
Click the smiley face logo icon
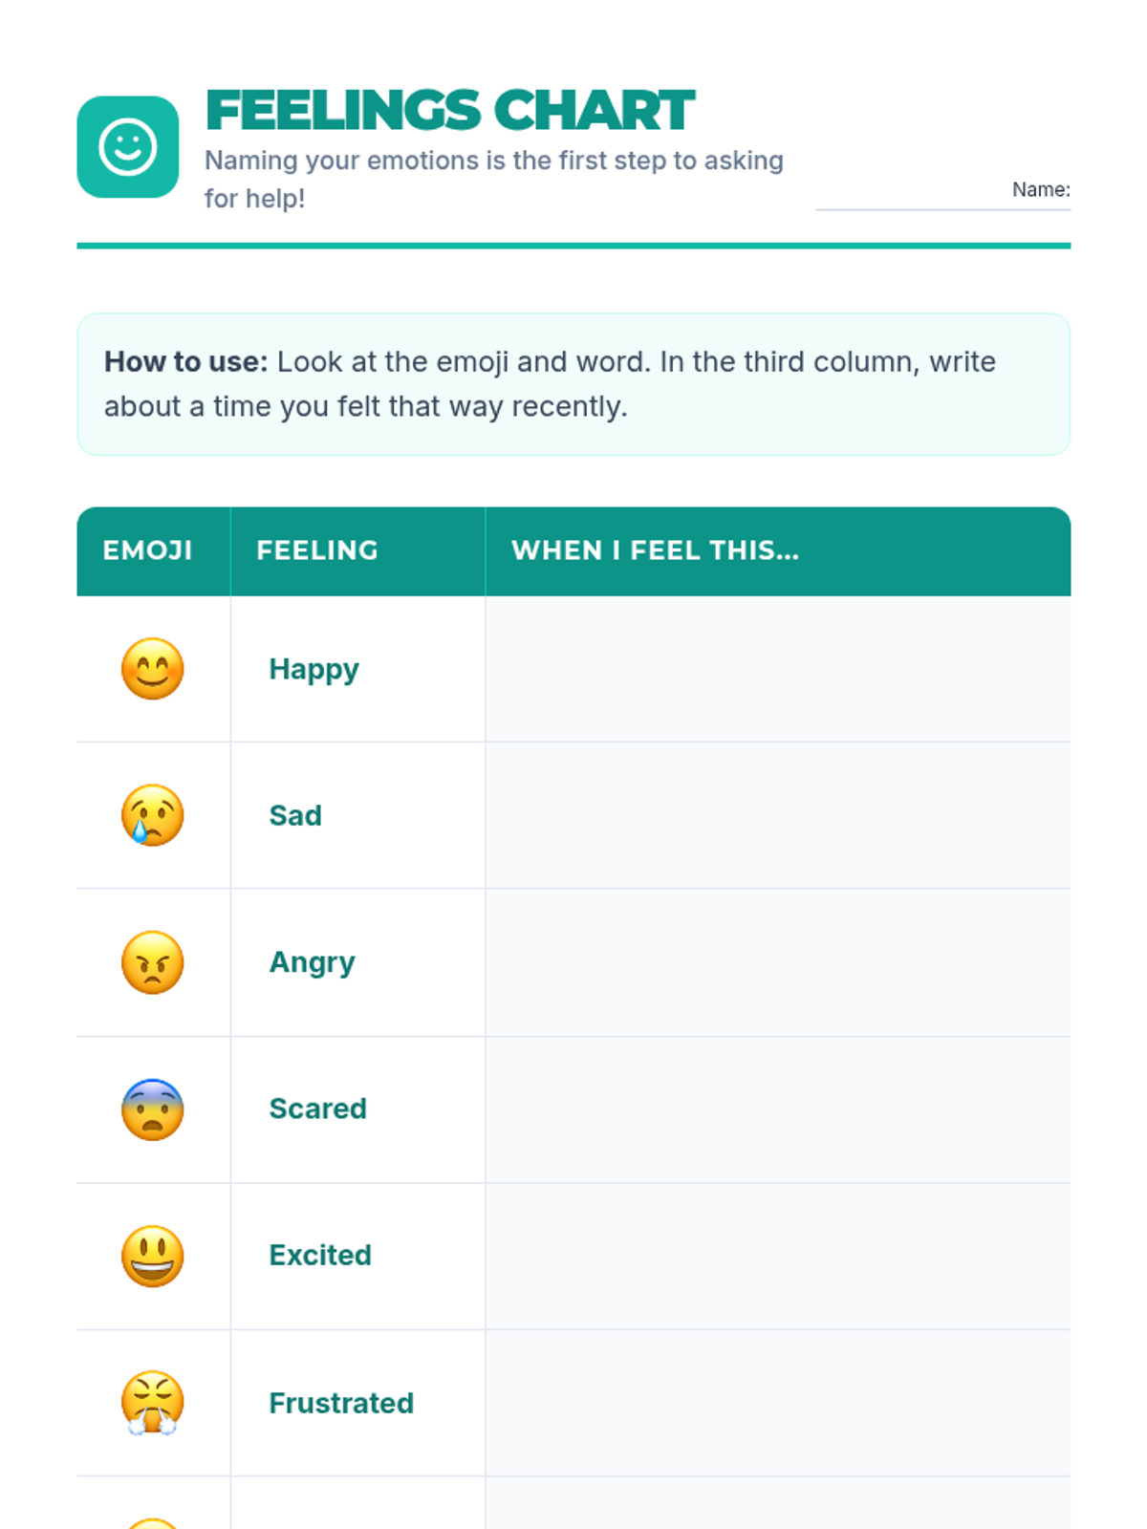tap(127, 147)
